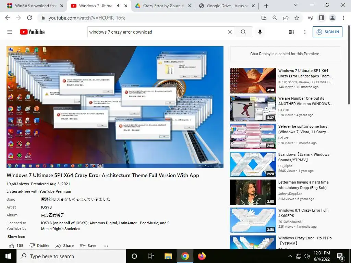Open Task View on taskbar
The width and height of the screenshot is (351, 263).
point(151,256)
